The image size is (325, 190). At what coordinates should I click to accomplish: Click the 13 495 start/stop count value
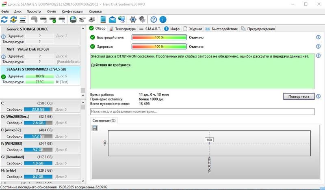pyautogui.click(x=144, y=104)
